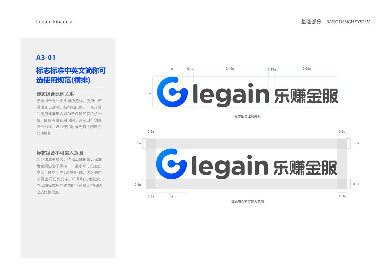Screen dimensions: 391x276
Task: Click the caption '标志组合不可侵入范围' under lower diagram
Action: (x=247, y=202)
